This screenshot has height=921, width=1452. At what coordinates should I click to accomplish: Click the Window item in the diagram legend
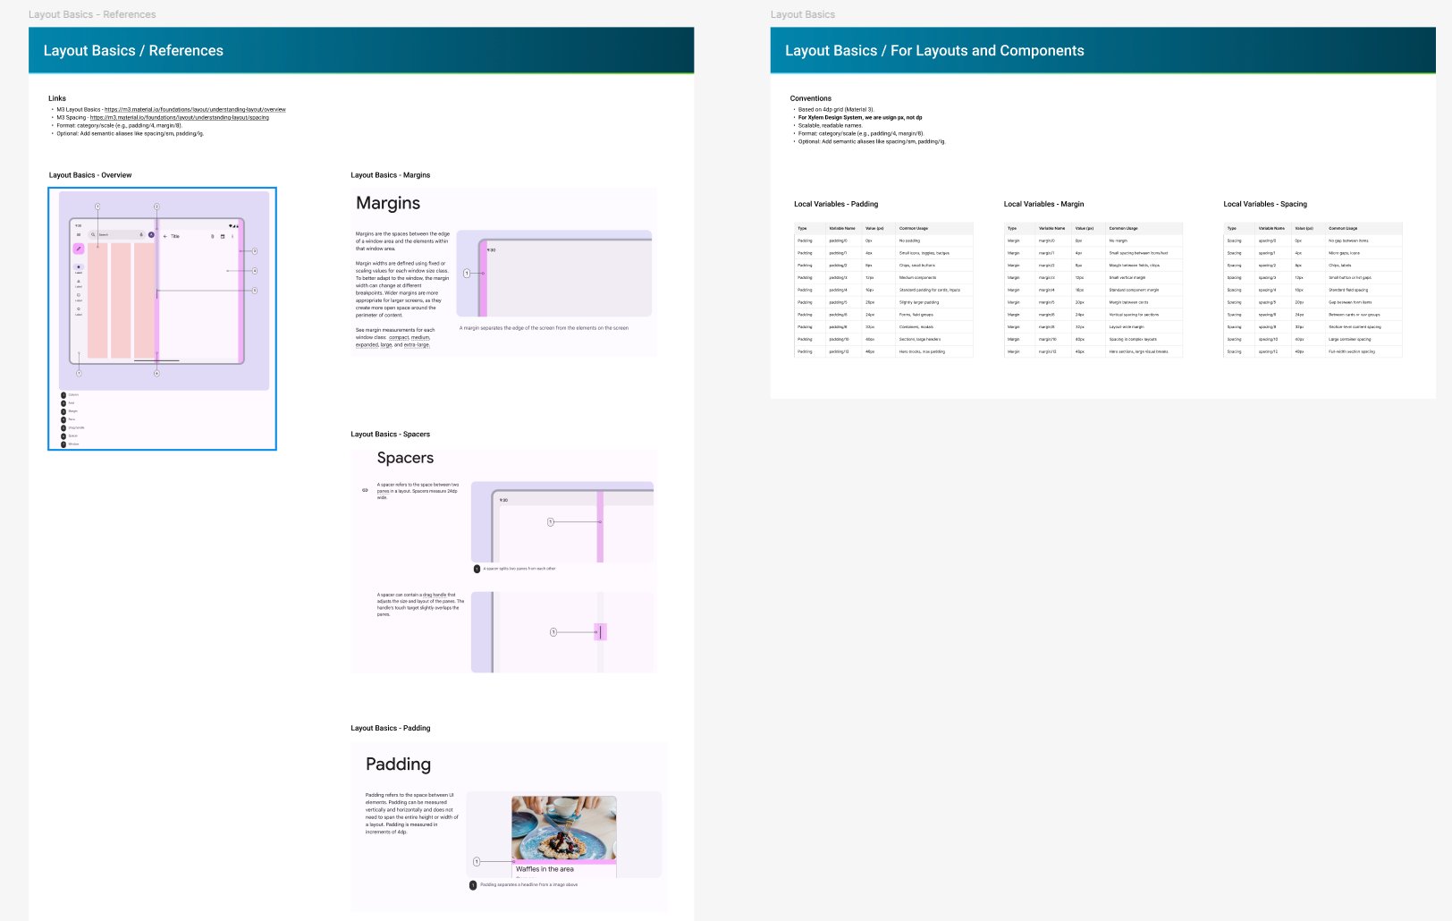[x=72, y=444]
